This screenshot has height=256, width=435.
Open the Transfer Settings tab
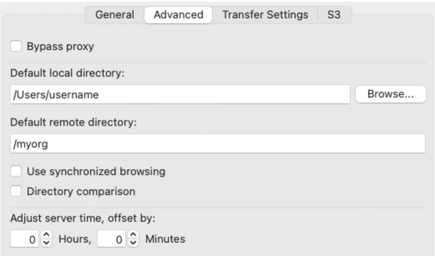(265, 15)
